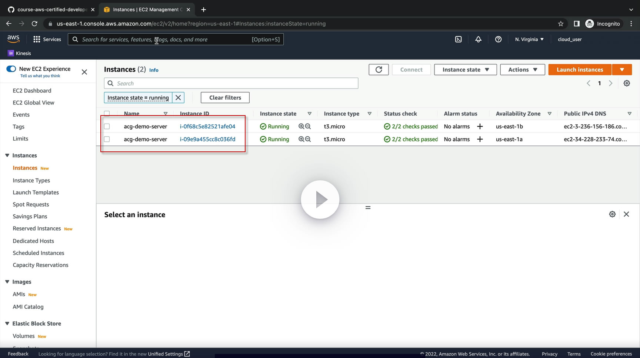Open the Services grid menu
Screen dimensions: 640x358
47,39
